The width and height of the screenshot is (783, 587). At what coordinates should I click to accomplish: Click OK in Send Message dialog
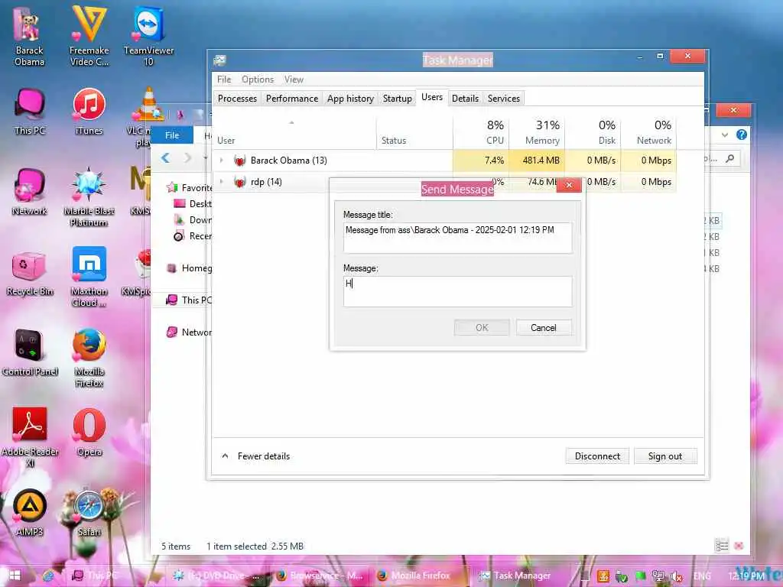482,327
